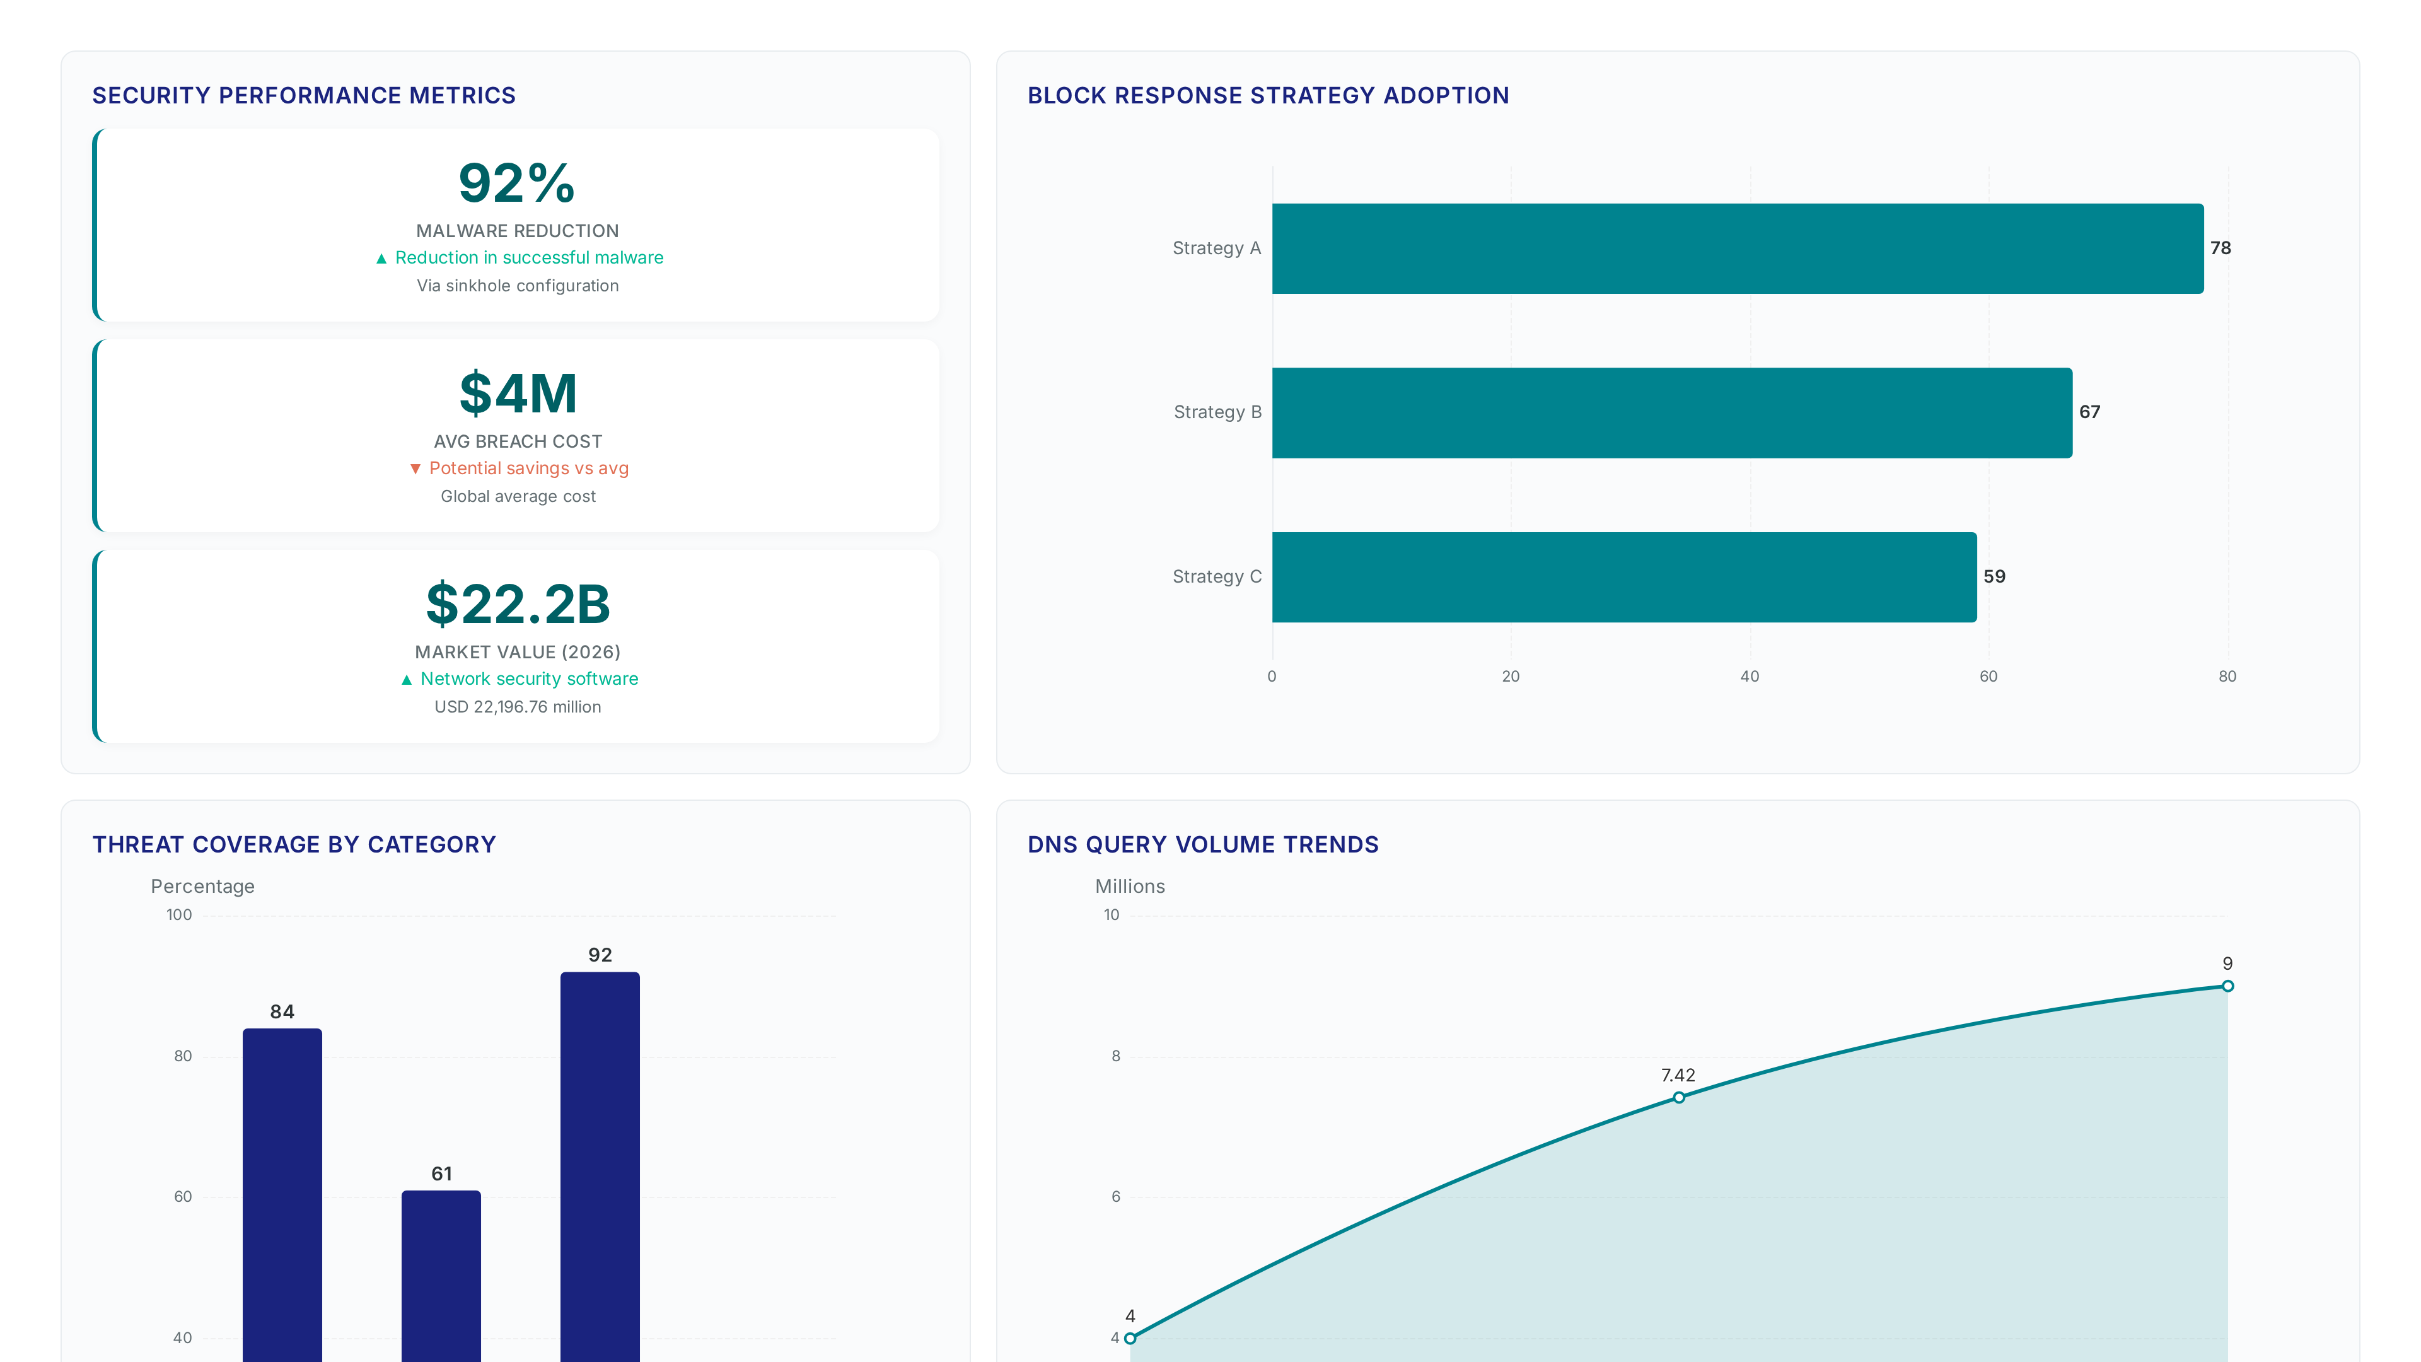Click 'USD 22,196.76 million' text
The image size is (2421, 1362).
coord(518,707)
